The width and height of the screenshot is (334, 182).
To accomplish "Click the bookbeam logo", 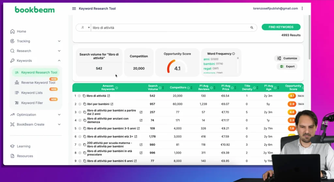I will (x=35, y=10).
